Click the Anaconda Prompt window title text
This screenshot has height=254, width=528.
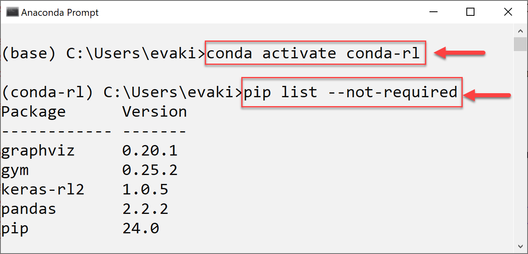[x=60, y=13]
